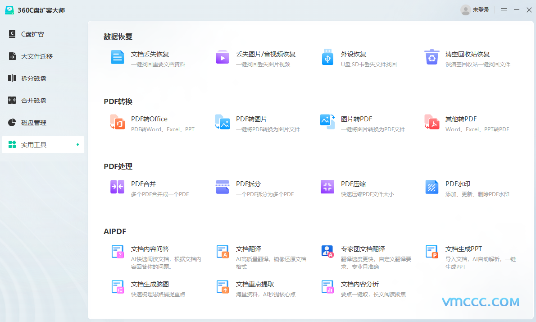Open the hamburger menu in title bar

pyautogui.click(x=504, y=10)
